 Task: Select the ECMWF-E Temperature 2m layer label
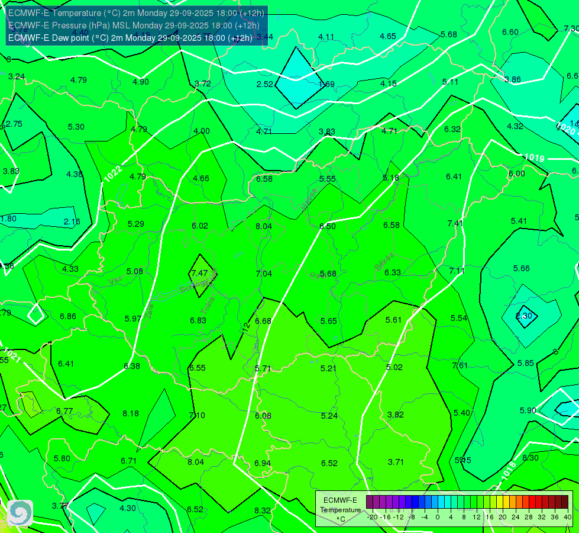click(x=136, y=13)
